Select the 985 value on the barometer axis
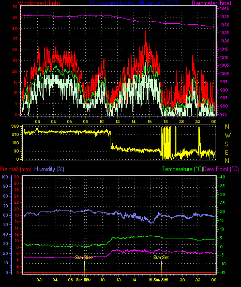Image resolution: width=241 pixels, height=287 pixels. (224, 98)
